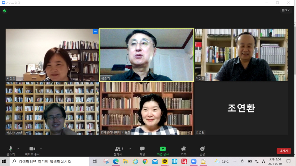The image size is (296, 166).
Task: Open KakaoTalk from the taskbar
Action: [x=165, y=161]
